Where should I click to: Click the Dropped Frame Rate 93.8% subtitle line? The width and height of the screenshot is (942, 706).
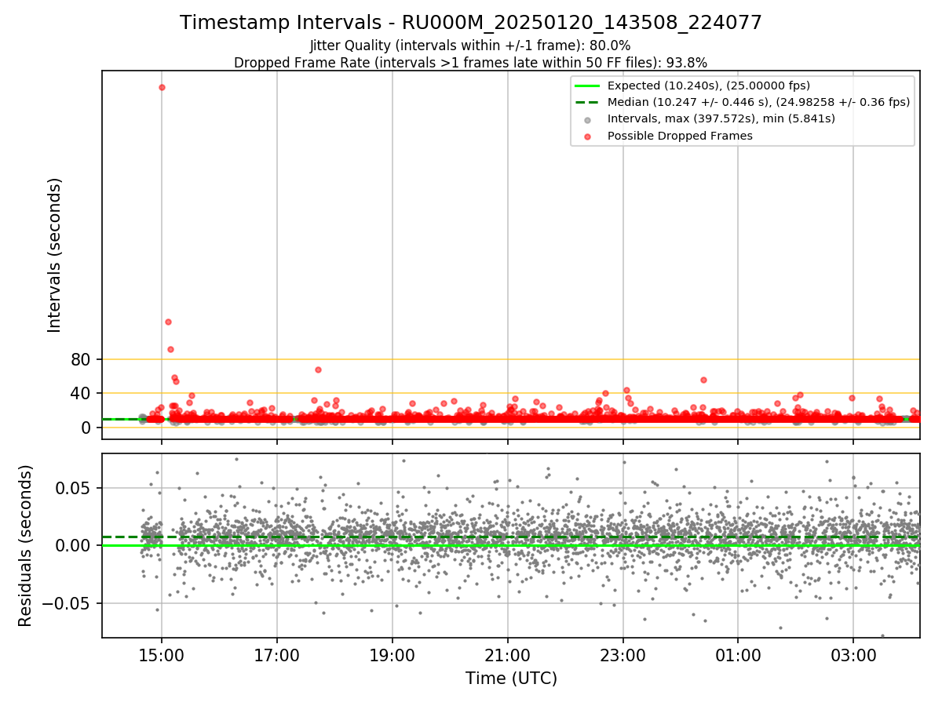pos(471,63)
